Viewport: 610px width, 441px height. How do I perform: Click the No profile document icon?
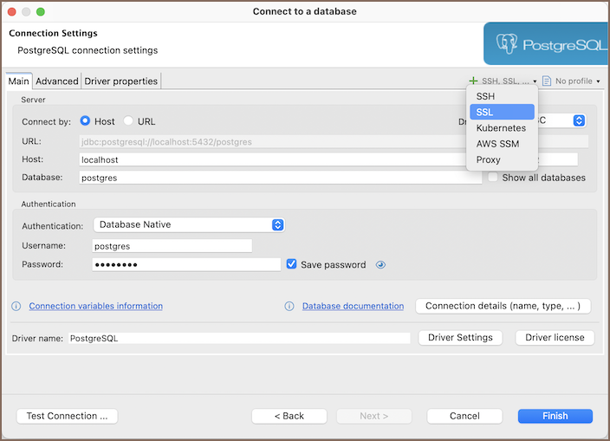pos(547,81)
